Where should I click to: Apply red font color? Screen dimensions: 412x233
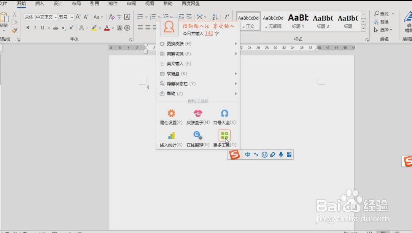[107, 28]
